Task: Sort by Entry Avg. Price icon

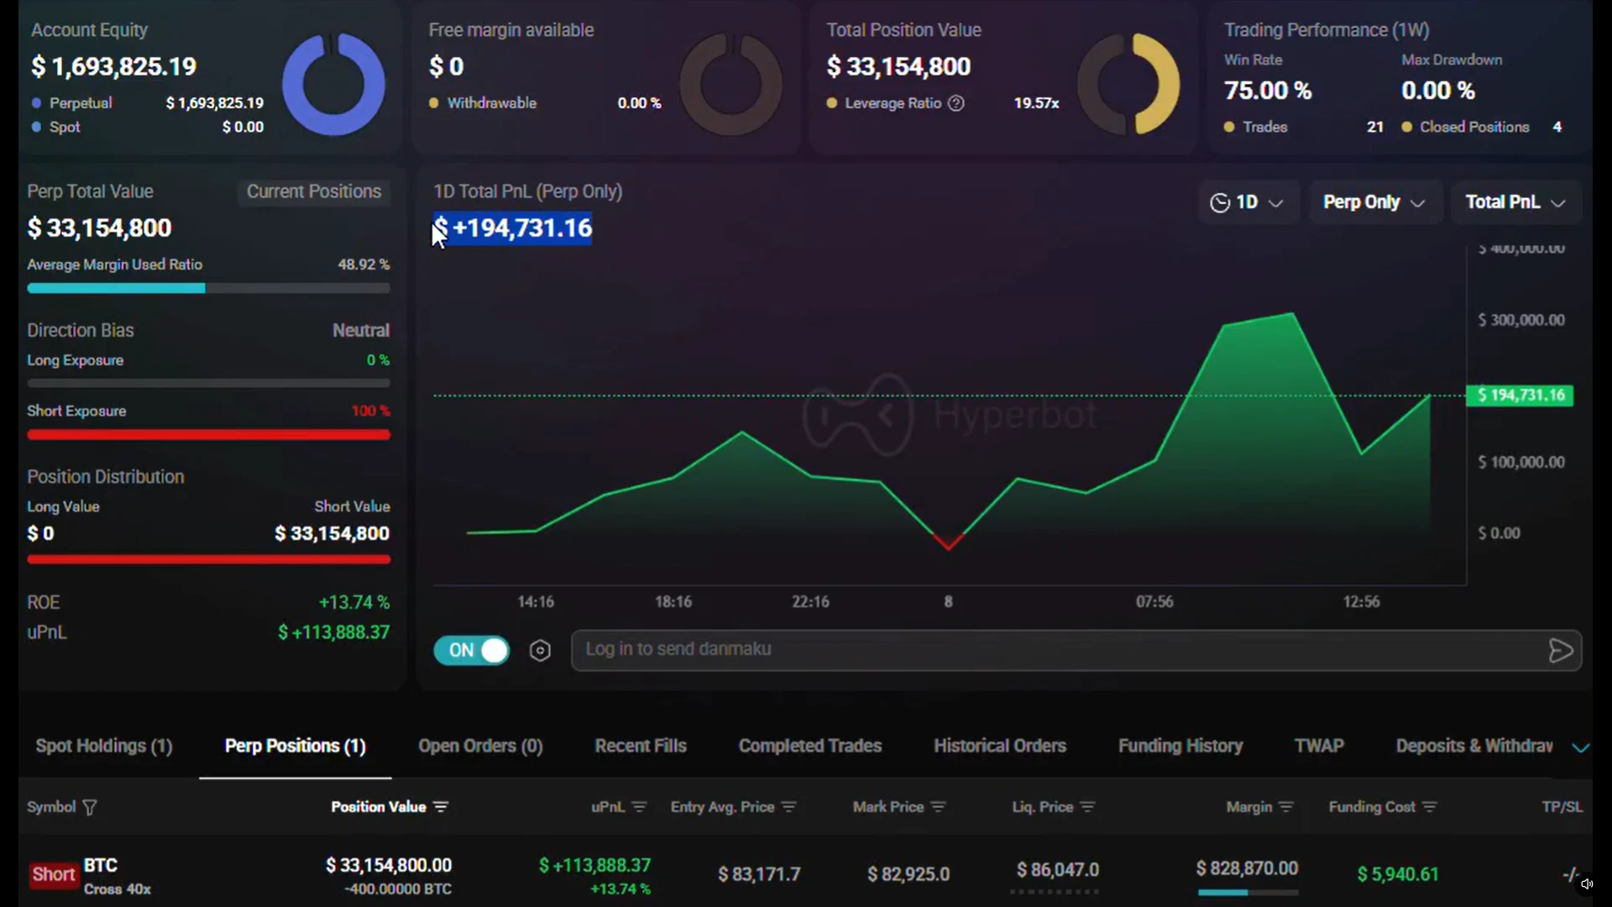Action: pyautogui.click(x=788, y=807)
